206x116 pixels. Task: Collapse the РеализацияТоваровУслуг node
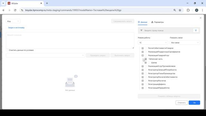click(143, 55)
